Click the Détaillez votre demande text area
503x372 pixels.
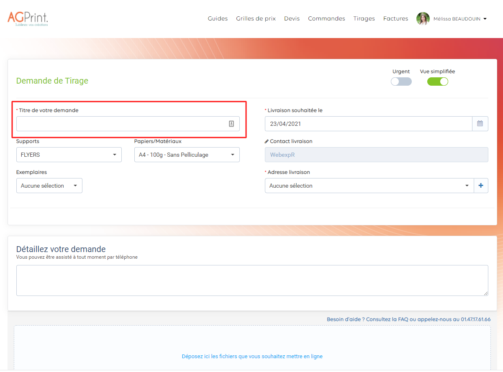252,280
